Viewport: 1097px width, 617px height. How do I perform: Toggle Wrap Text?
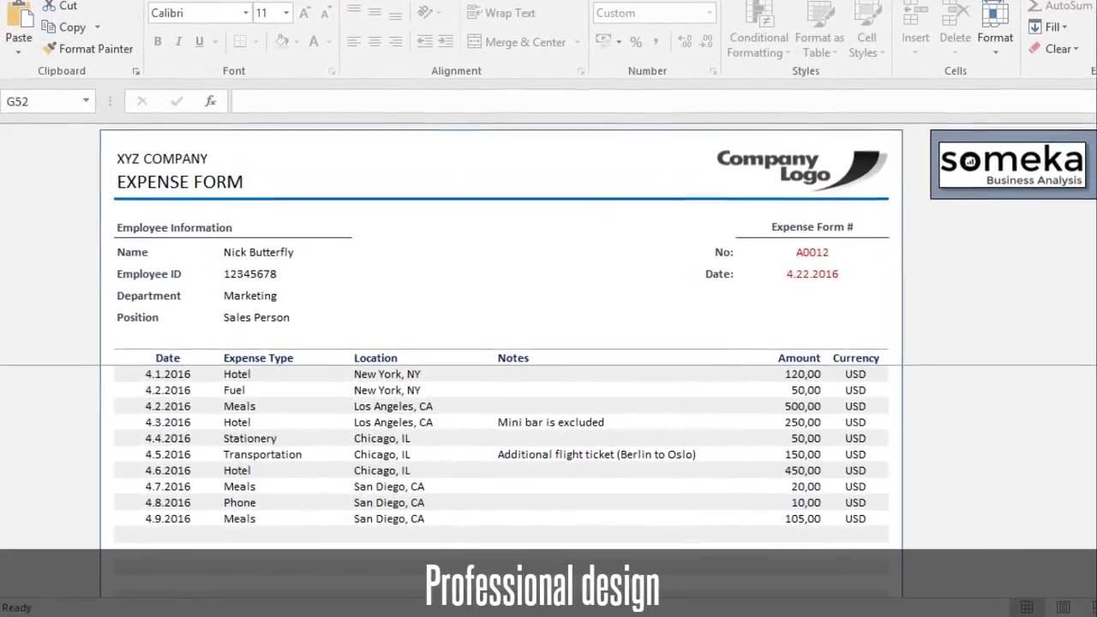tap(501, 13)
